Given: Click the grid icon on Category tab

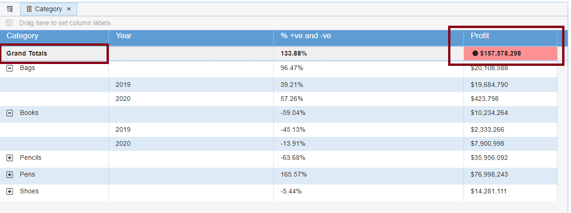Looking at the screenshot, I should 29,9.
